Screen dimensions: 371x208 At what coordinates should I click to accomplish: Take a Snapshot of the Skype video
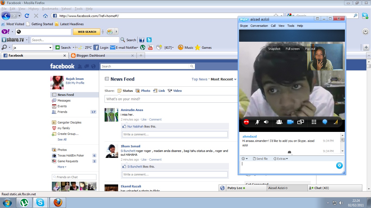pos(274,49)
